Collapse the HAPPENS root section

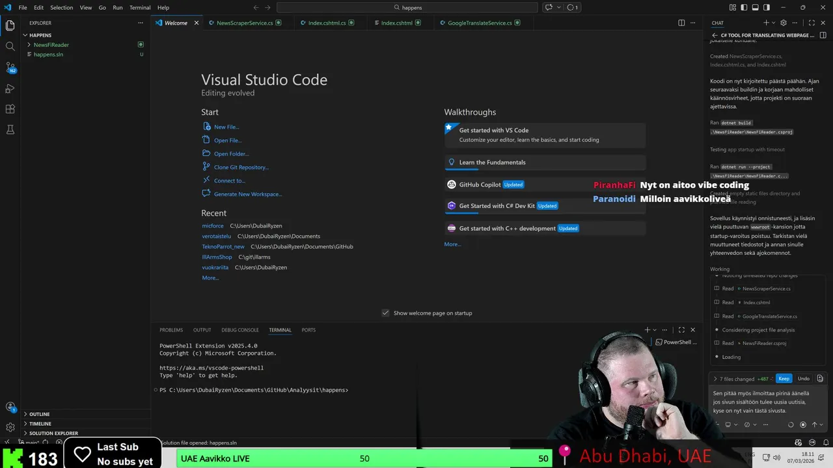(x=40, y=35)
